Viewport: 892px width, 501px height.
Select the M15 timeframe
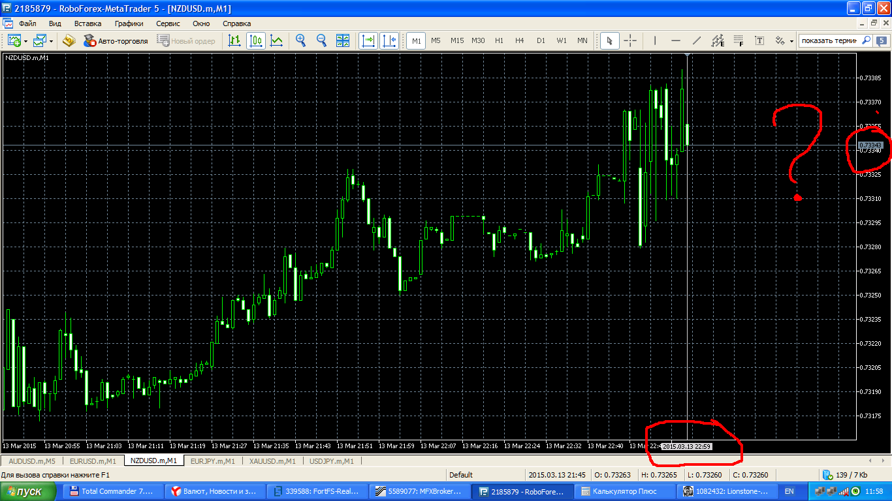(457, 40)
